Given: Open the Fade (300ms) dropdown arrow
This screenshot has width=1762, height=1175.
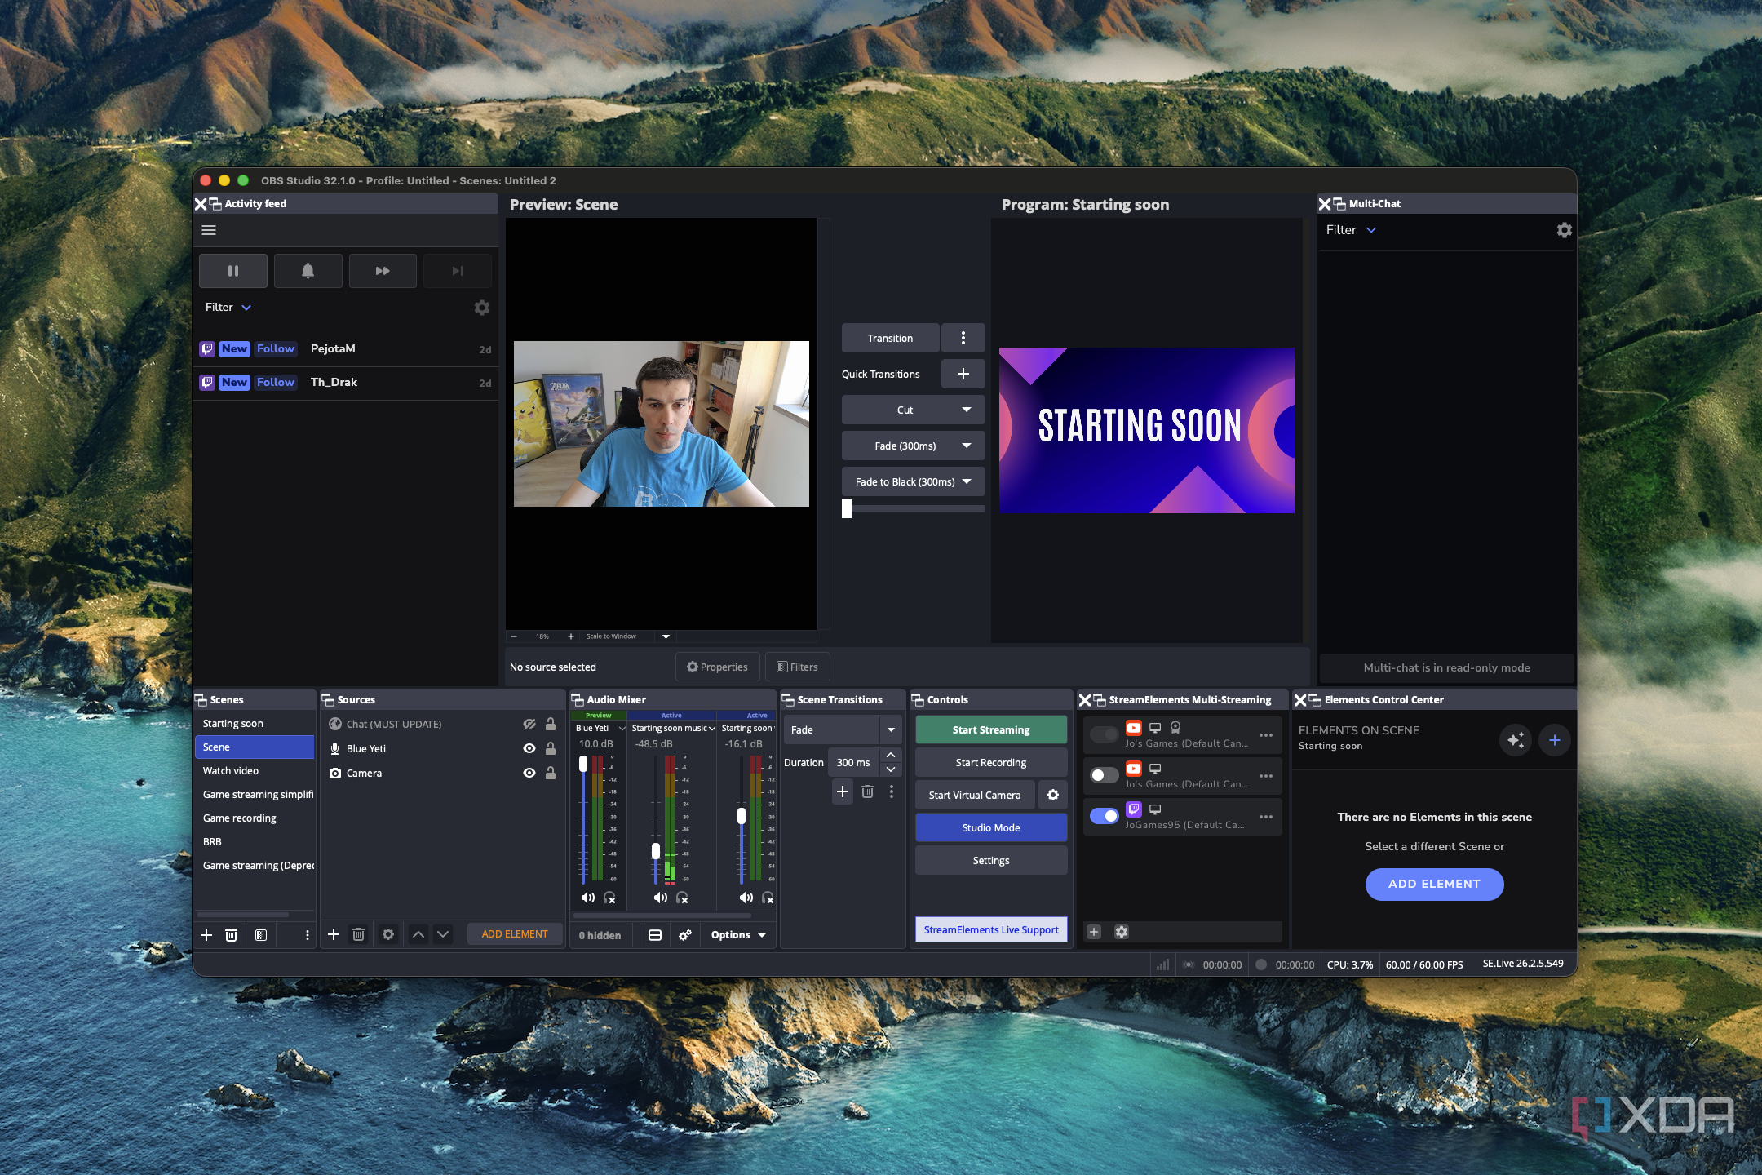Looking at the screenshot, I should point(967,446).
